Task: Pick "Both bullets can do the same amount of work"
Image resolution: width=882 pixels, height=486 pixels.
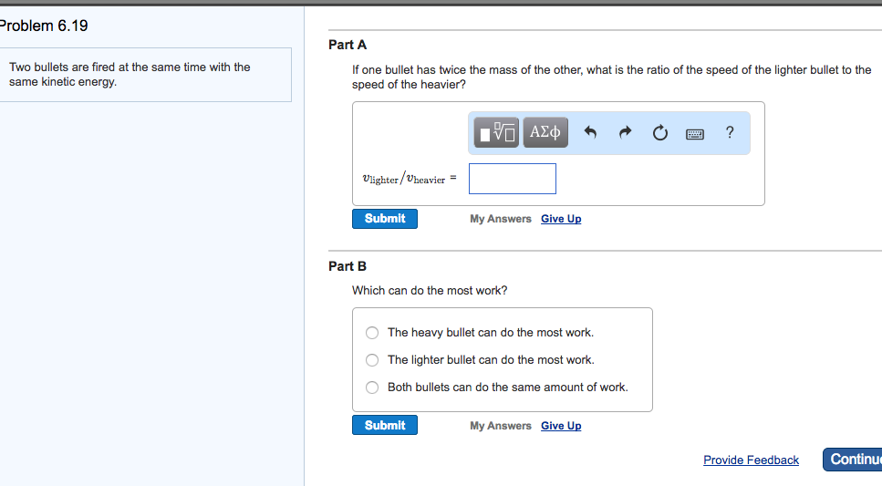Action: tap(372, 388)
